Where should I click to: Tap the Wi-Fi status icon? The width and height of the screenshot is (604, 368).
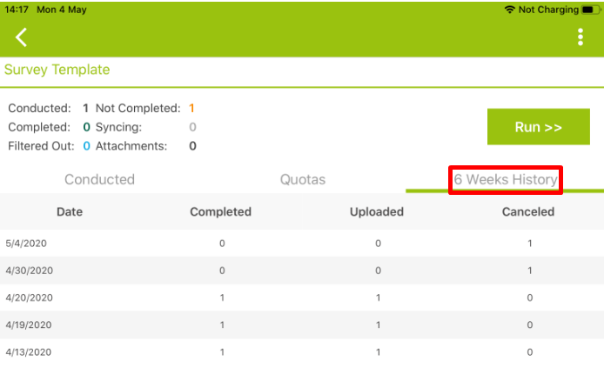510,10
